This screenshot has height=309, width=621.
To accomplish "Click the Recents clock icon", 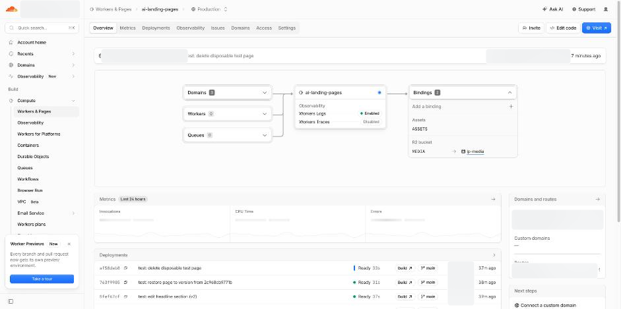I will coord(11,54).
